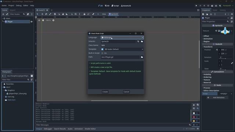Run the project with play button
The width and height of the screenshot is (235, 132).
click(196, 6)
